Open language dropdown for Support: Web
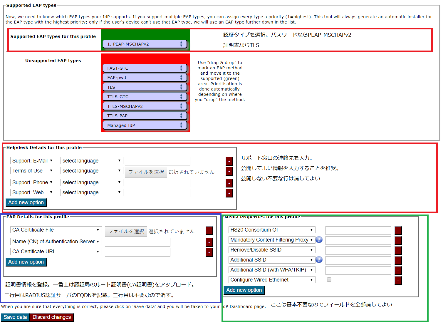443x325 pixels. click(92, 192)
